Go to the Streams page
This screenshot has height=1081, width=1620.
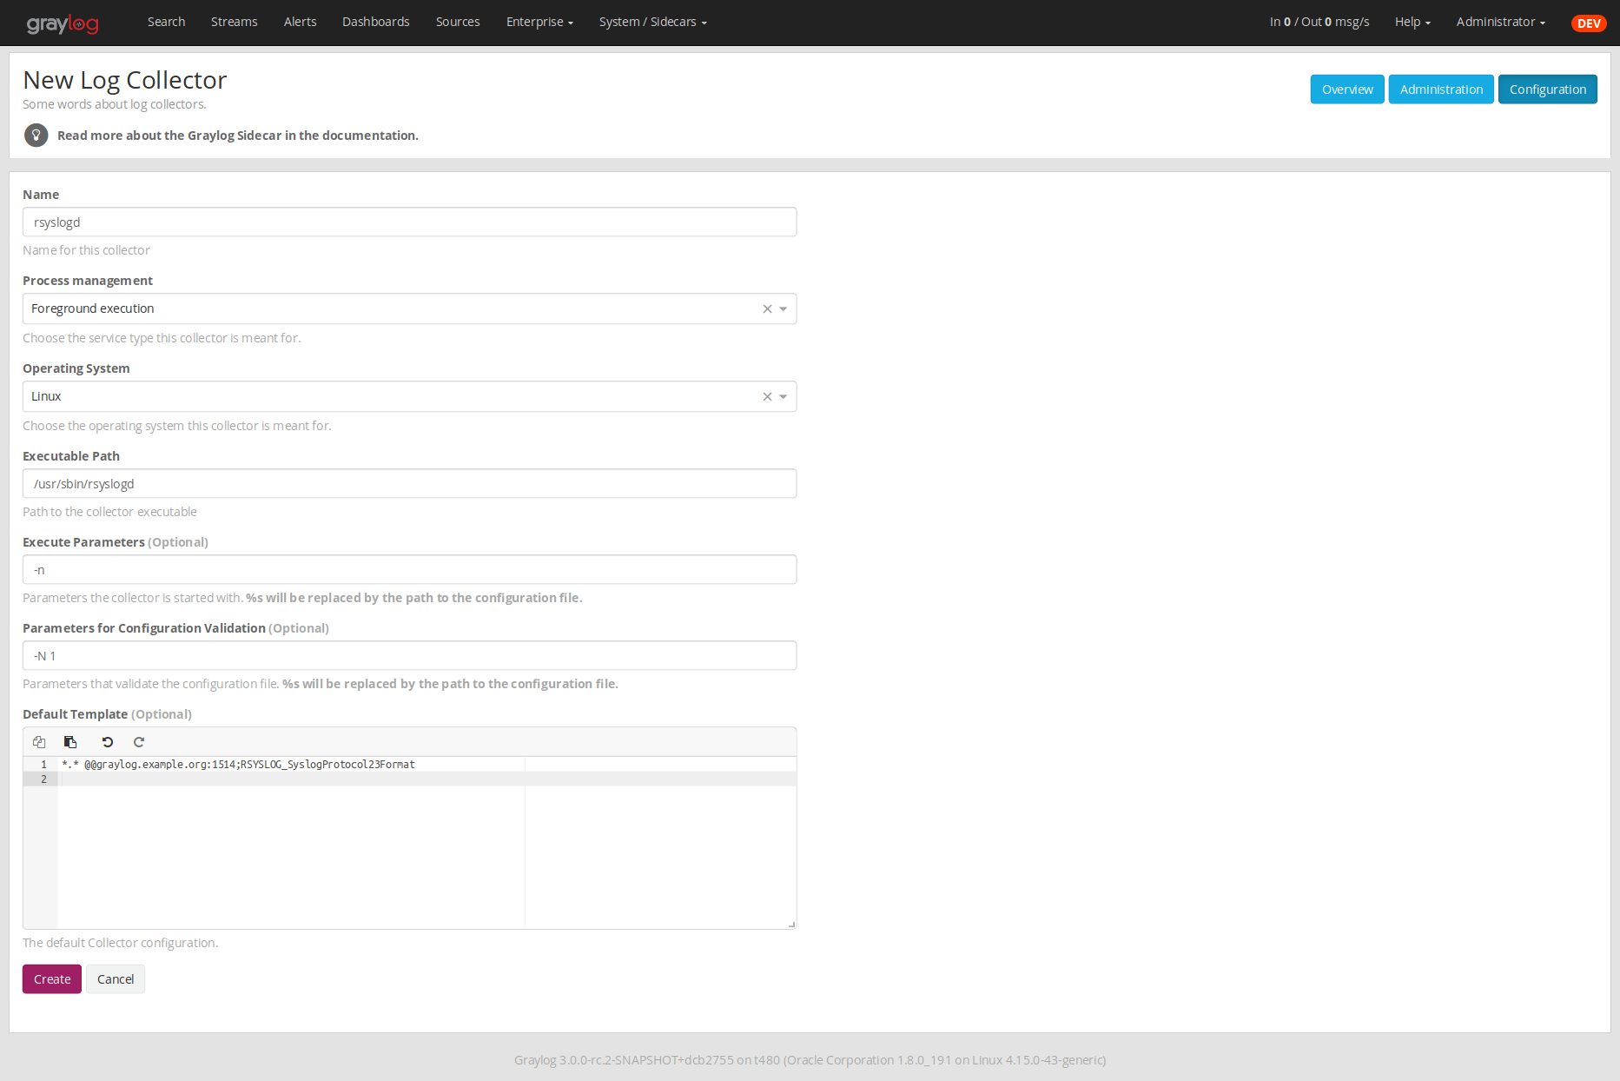pyautogui.click(x=234, y=22)
